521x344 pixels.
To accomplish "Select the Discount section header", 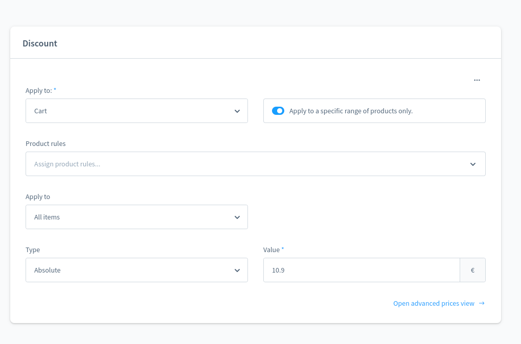I will tap(40, 43).
